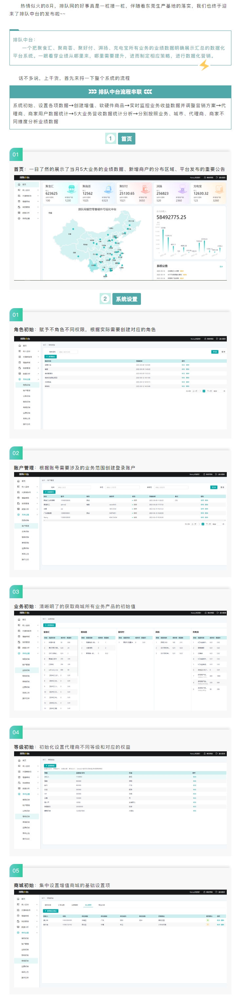Viewport: 235px width, 999px height.
Task: Click 数据分析 icon in 等级初始 screenshot sidebar
Action: (x=19, y=788)
